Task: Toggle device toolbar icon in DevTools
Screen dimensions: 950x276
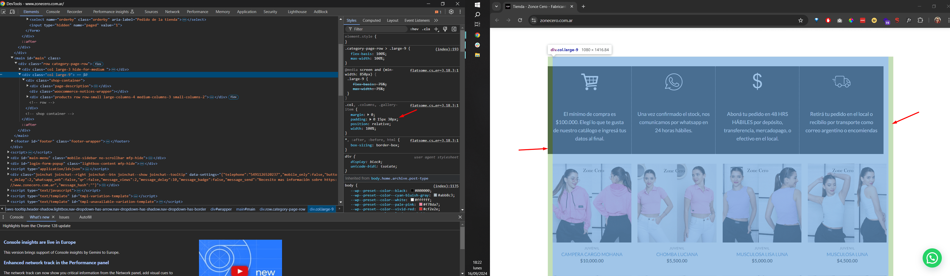Action: click(13, 12)
